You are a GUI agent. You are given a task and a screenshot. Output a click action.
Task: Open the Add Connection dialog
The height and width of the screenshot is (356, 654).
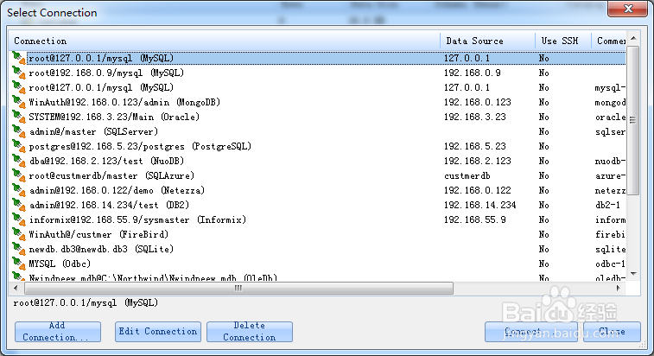coord(58,332)
